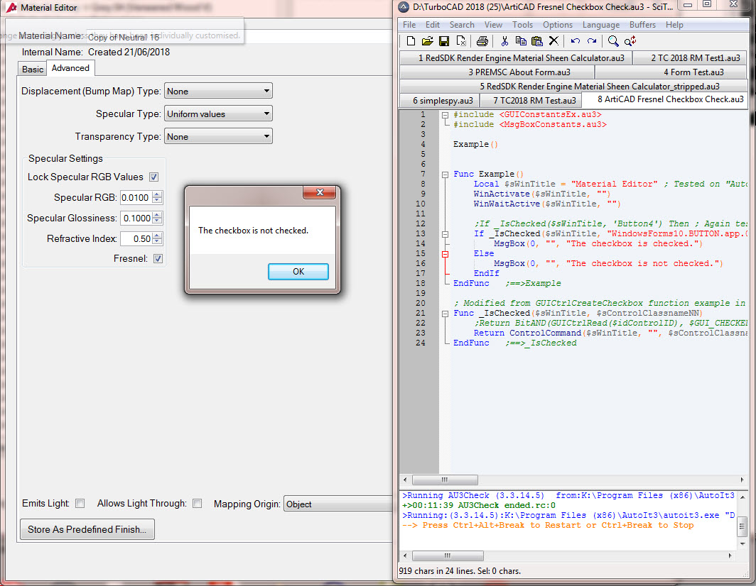This screenshot has width=756, height=586.
Task: Undo the last edit with the Undo icon
Action: click(576, 40)
